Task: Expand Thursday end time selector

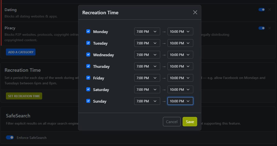Action: (x=180, y=66)
